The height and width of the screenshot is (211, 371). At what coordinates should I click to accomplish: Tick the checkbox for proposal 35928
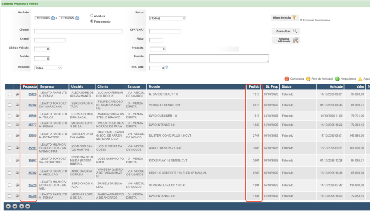(x=9, y=196)
